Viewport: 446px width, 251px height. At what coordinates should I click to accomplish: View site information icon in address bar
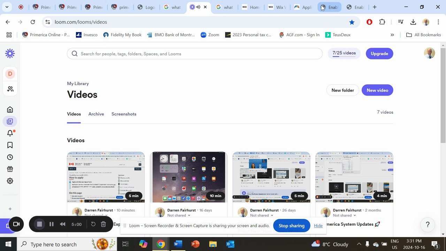pos(48,22)
